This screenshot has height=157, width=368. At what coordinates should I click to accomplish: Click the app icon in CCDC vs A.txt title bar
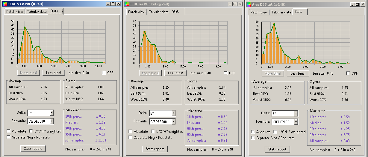pos(4,4)
